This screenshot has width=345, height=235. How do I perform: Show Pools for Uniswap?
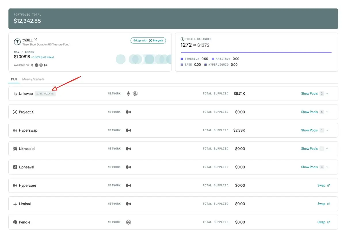click(x=309, y=94)
